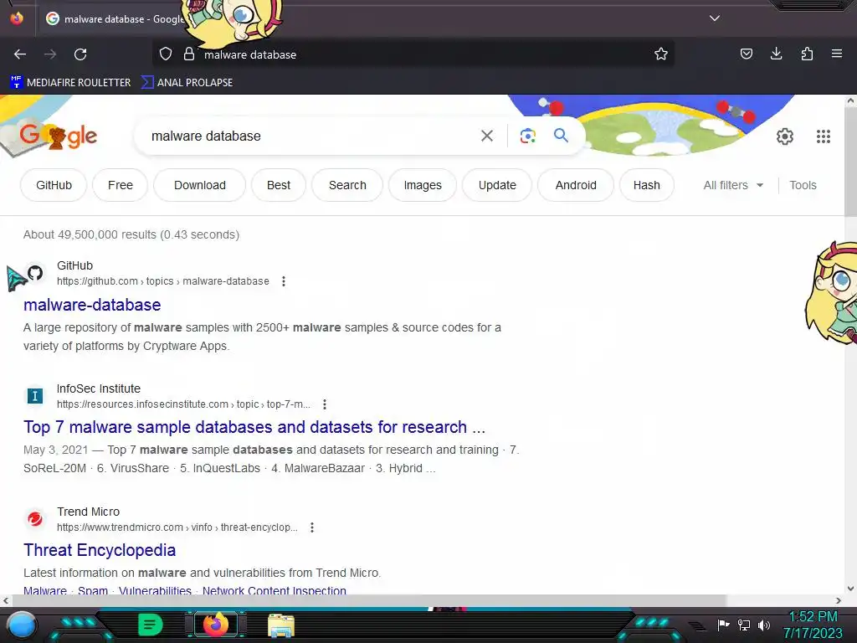Select the malware database browser tab
Viewport: 857px width, 643px height.
(x=115, y=18)
